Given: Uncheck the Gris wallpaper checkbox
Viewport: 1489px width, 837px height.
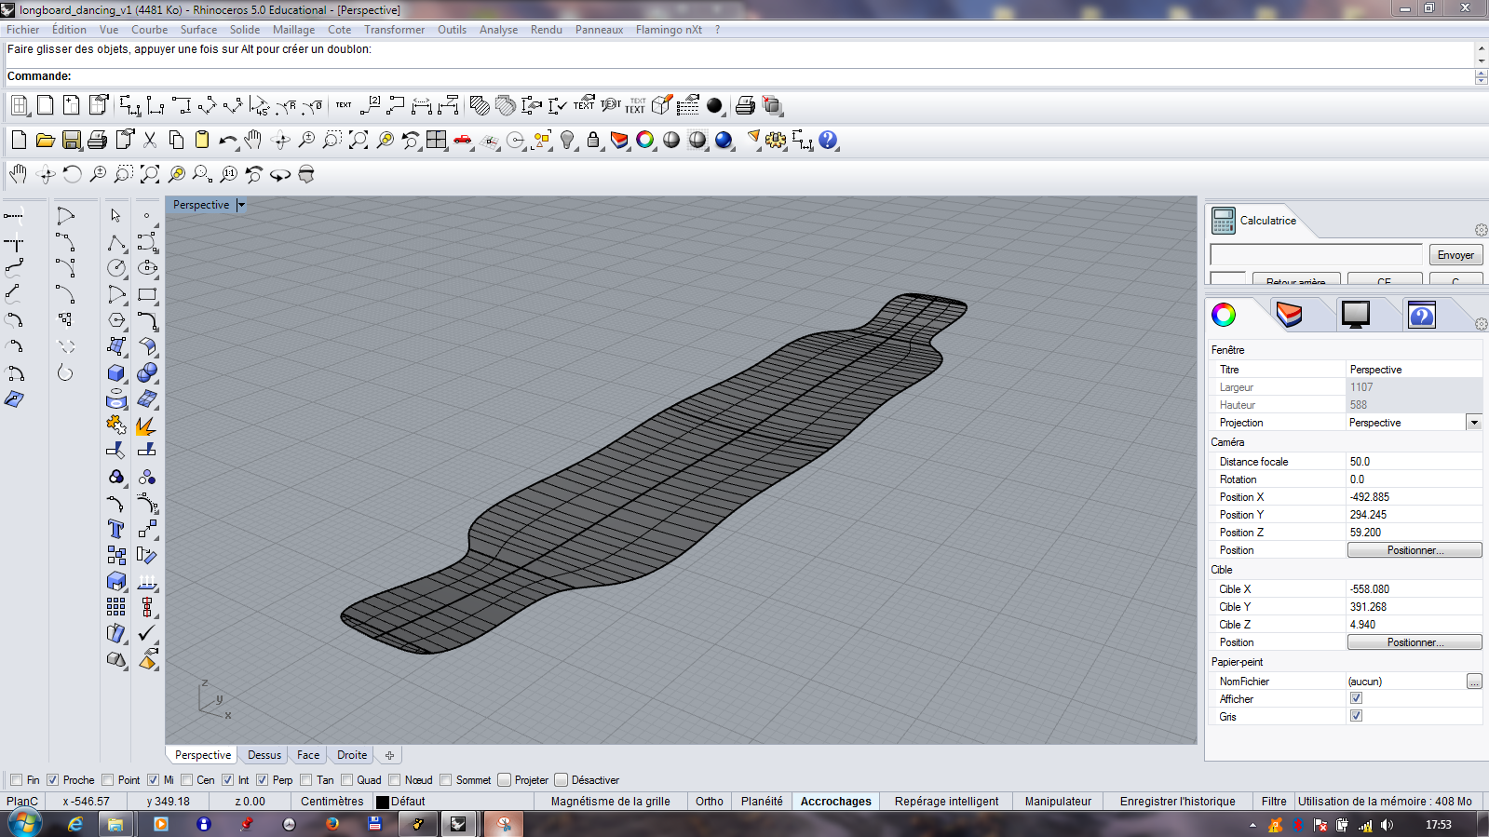Looking at the screenshot, I should click(x=1356, y=716).
